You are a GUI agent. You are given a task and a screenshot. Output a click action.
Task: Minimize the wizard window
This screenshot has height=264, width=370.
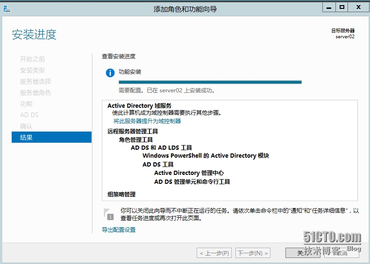(x=329, y=7)
